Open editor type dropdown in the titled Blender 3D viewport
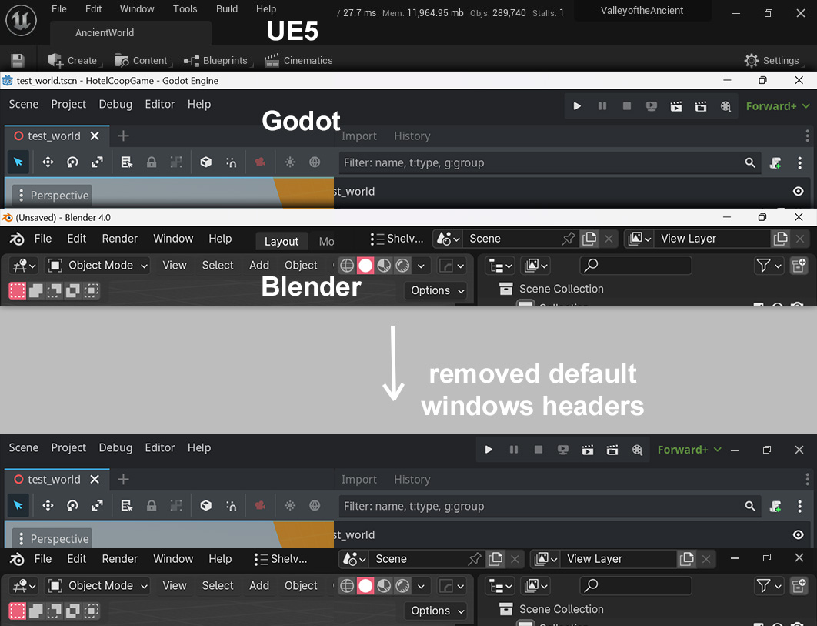The height and width of the screenshot is (626, 817). tap(24, 266)
